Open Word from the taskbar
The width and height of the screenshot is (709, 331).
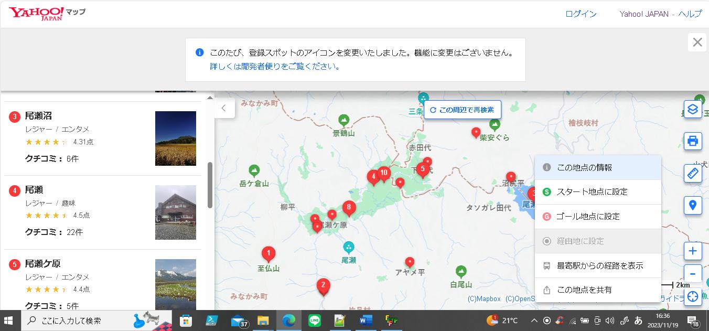[x=366, y=320]
